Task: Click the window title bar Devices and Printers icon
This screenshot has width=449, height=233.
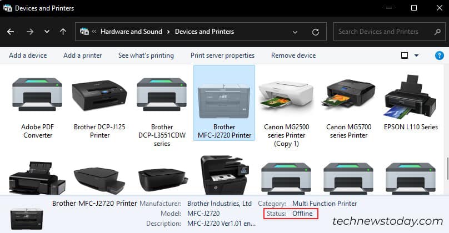Action: [x=8, y=8]
